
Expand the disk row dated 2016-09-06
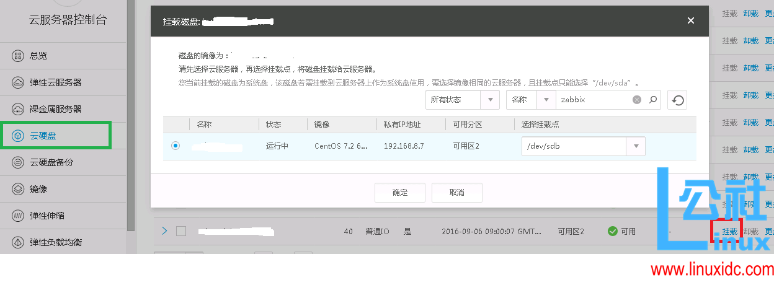click(164, 231)
